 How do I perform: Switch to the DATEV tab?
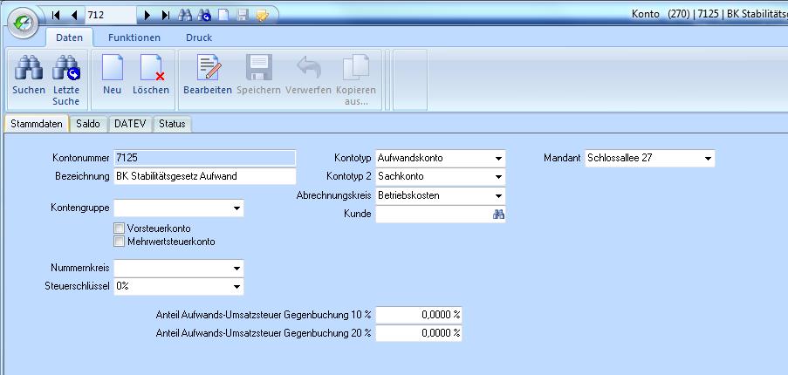(x=130, y=124)
